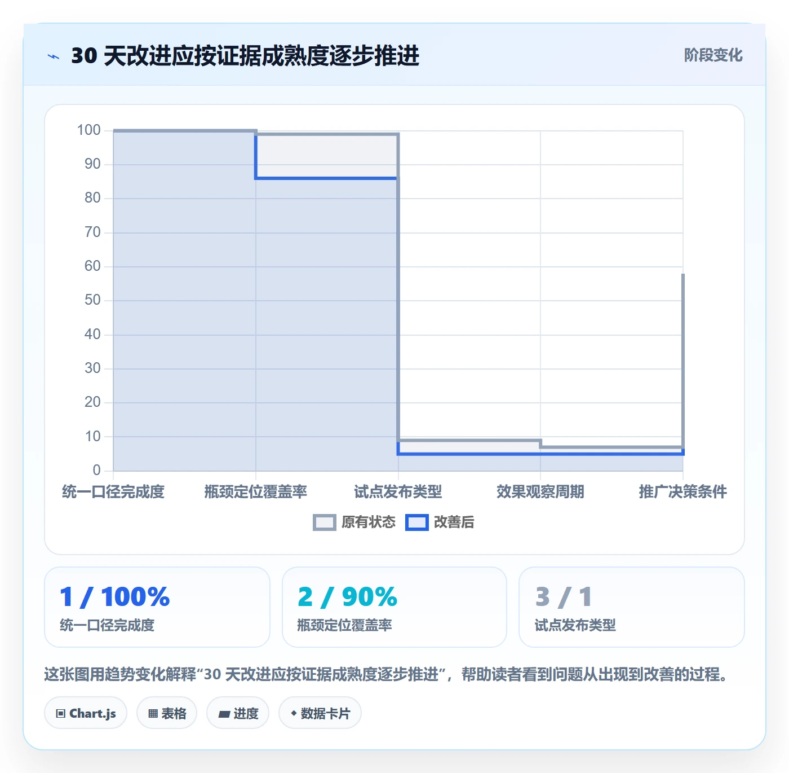Select the 数据卡片 tag chip
The image size is (789, 773).
click(320, 713)
